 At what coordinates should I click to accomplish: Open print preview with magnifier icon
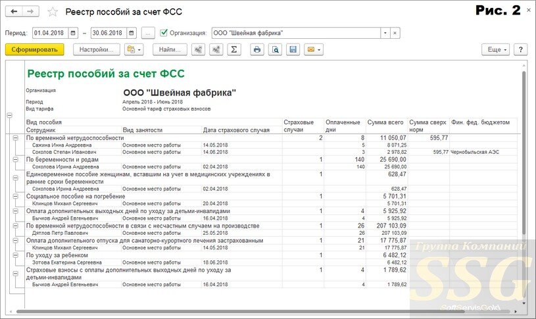coord(275,49)
